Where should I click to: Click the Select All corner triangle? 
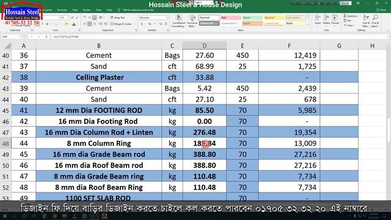[8, 46]
